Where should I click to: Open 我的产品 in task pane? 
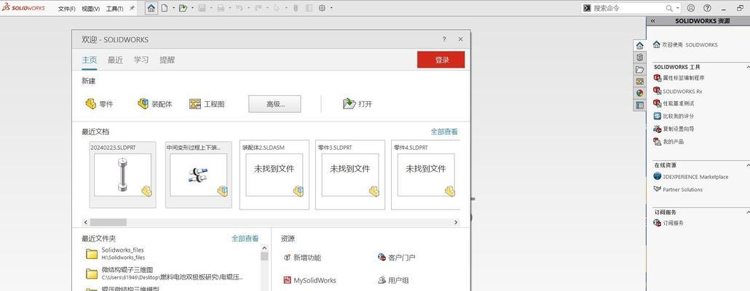point(668,141)
